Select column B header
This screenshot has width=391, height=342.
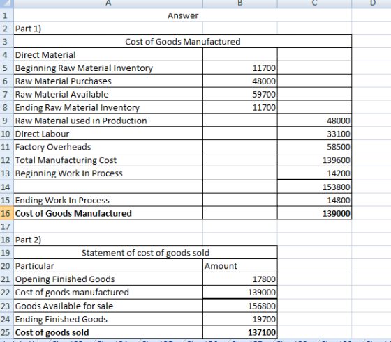[x=240, y=3]
